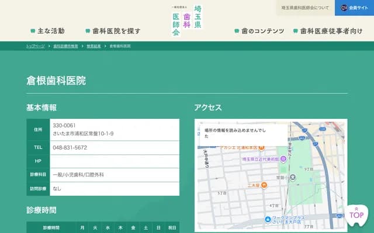Screen dimensions: 374x233
Task: Select the 二木屋 restaurant marker
Action: click(x=264, y=185)
